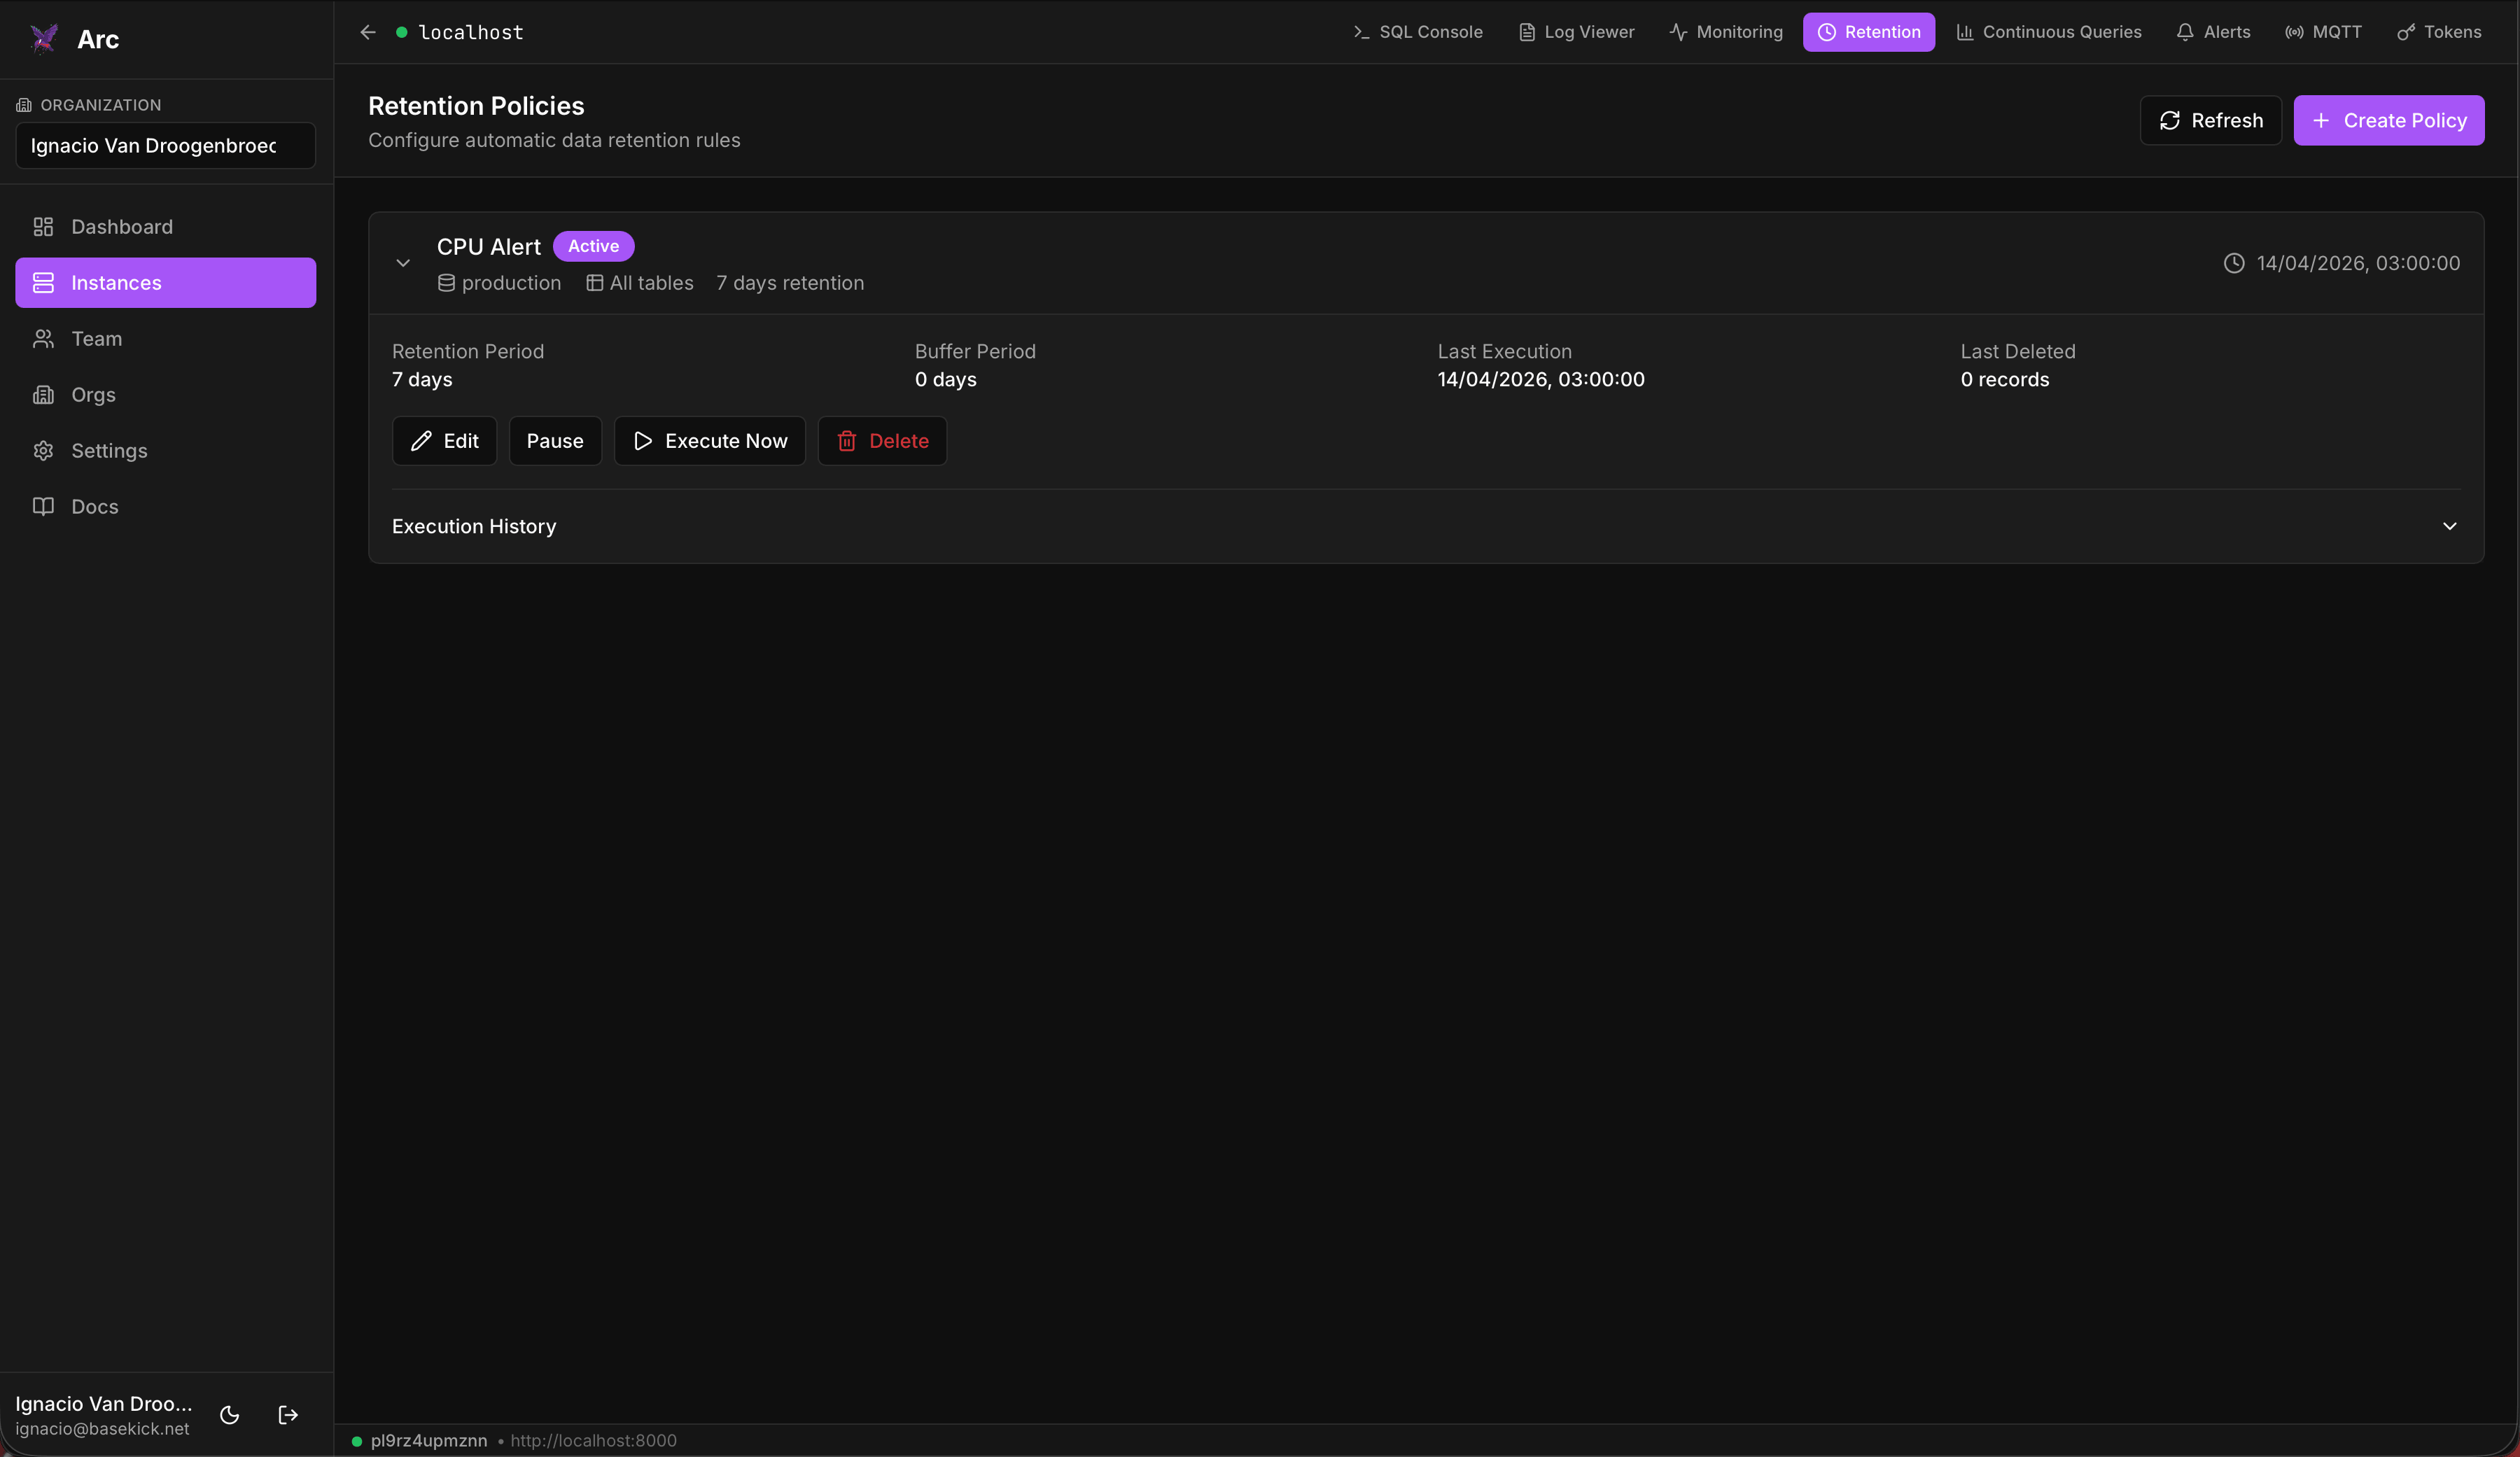Image resolution: width=2520 pixels, height=1457 pixels.
Task: Click the Orgs building icon
Action: (43, 395)
